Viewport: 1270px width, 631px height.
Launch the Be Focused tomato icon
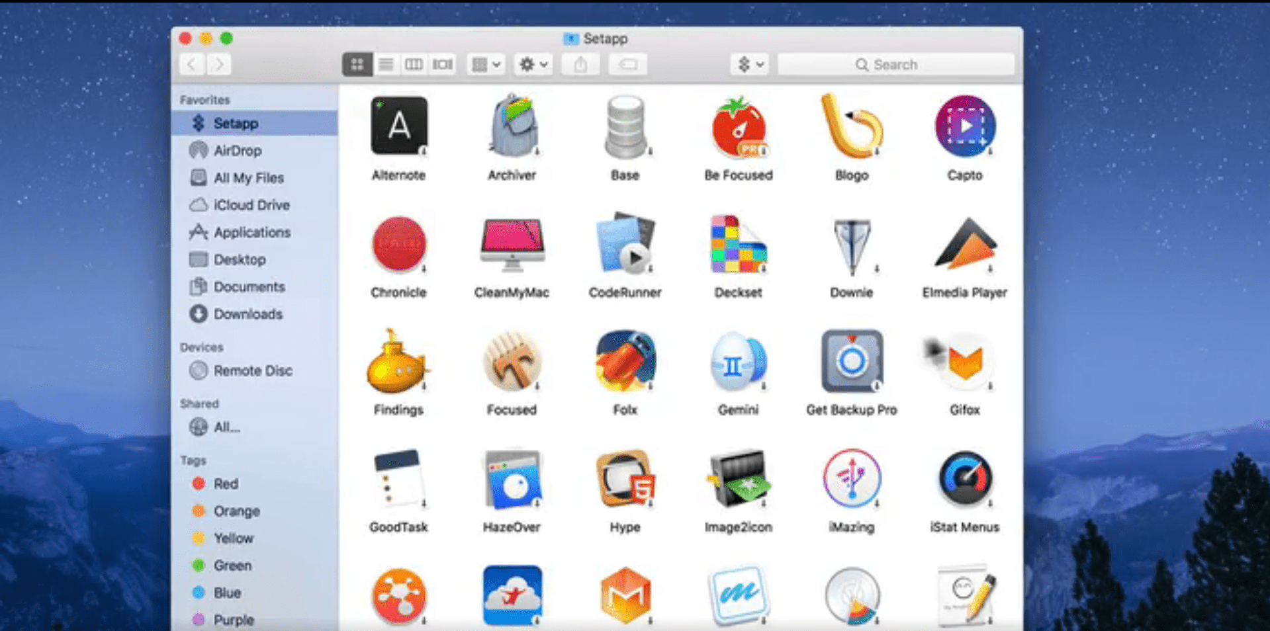(739, 126)
